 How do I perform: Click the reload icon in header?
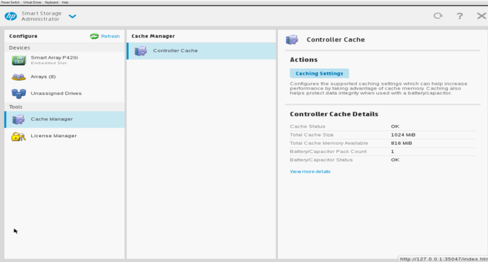438,16
